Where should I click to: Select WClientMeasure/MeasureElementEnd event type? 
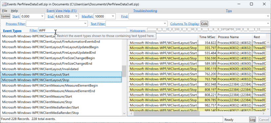coord(61,91)
